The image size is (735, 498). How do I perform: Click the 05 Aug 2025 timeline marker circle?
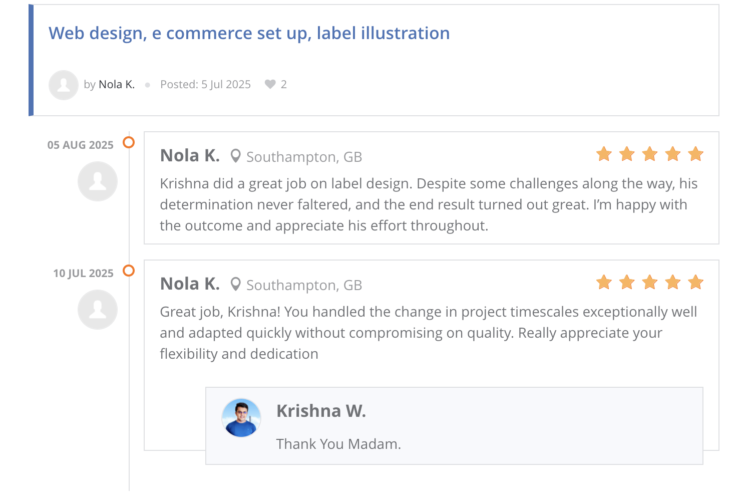(129, 143)
